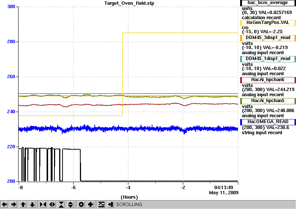Select the HacAi_hpchan6 legend entry
The width and height of the screenshot is (296, 209).
268,80
